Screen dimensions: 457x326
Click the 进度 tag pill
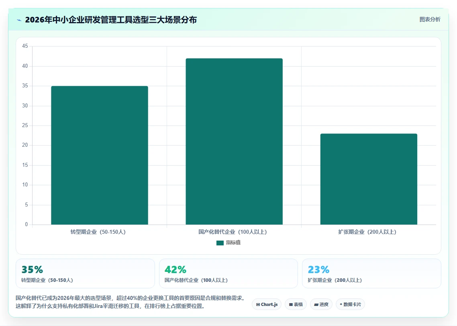(321, 304)
